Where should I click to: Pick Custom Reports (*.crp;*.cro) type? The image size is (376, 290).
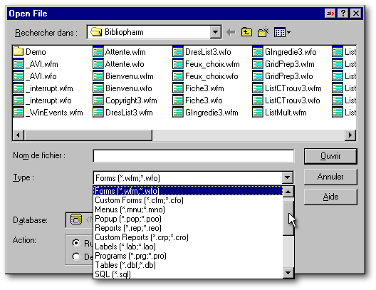tap(142, 237)
